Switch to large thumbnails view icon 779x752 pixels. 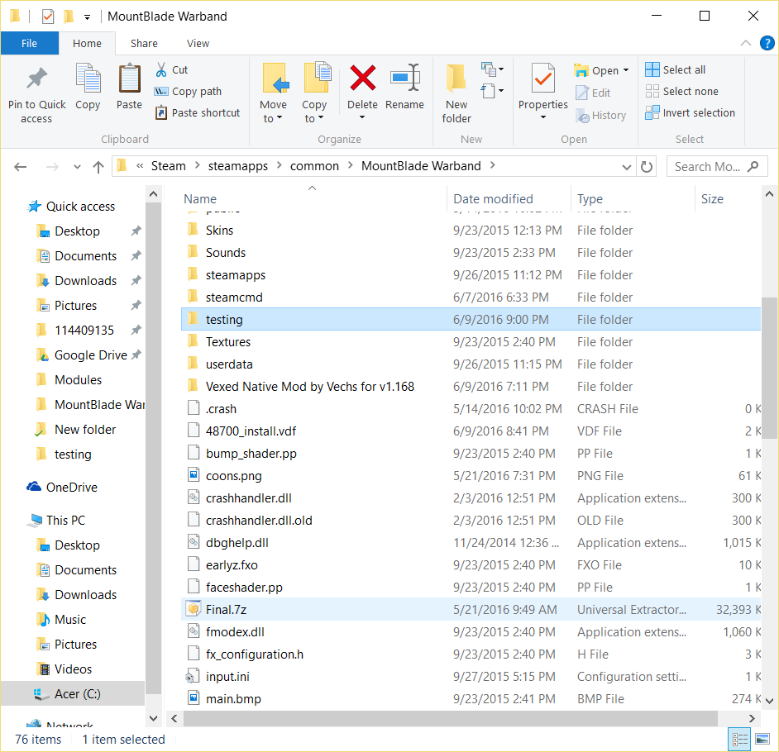(762, 740)
